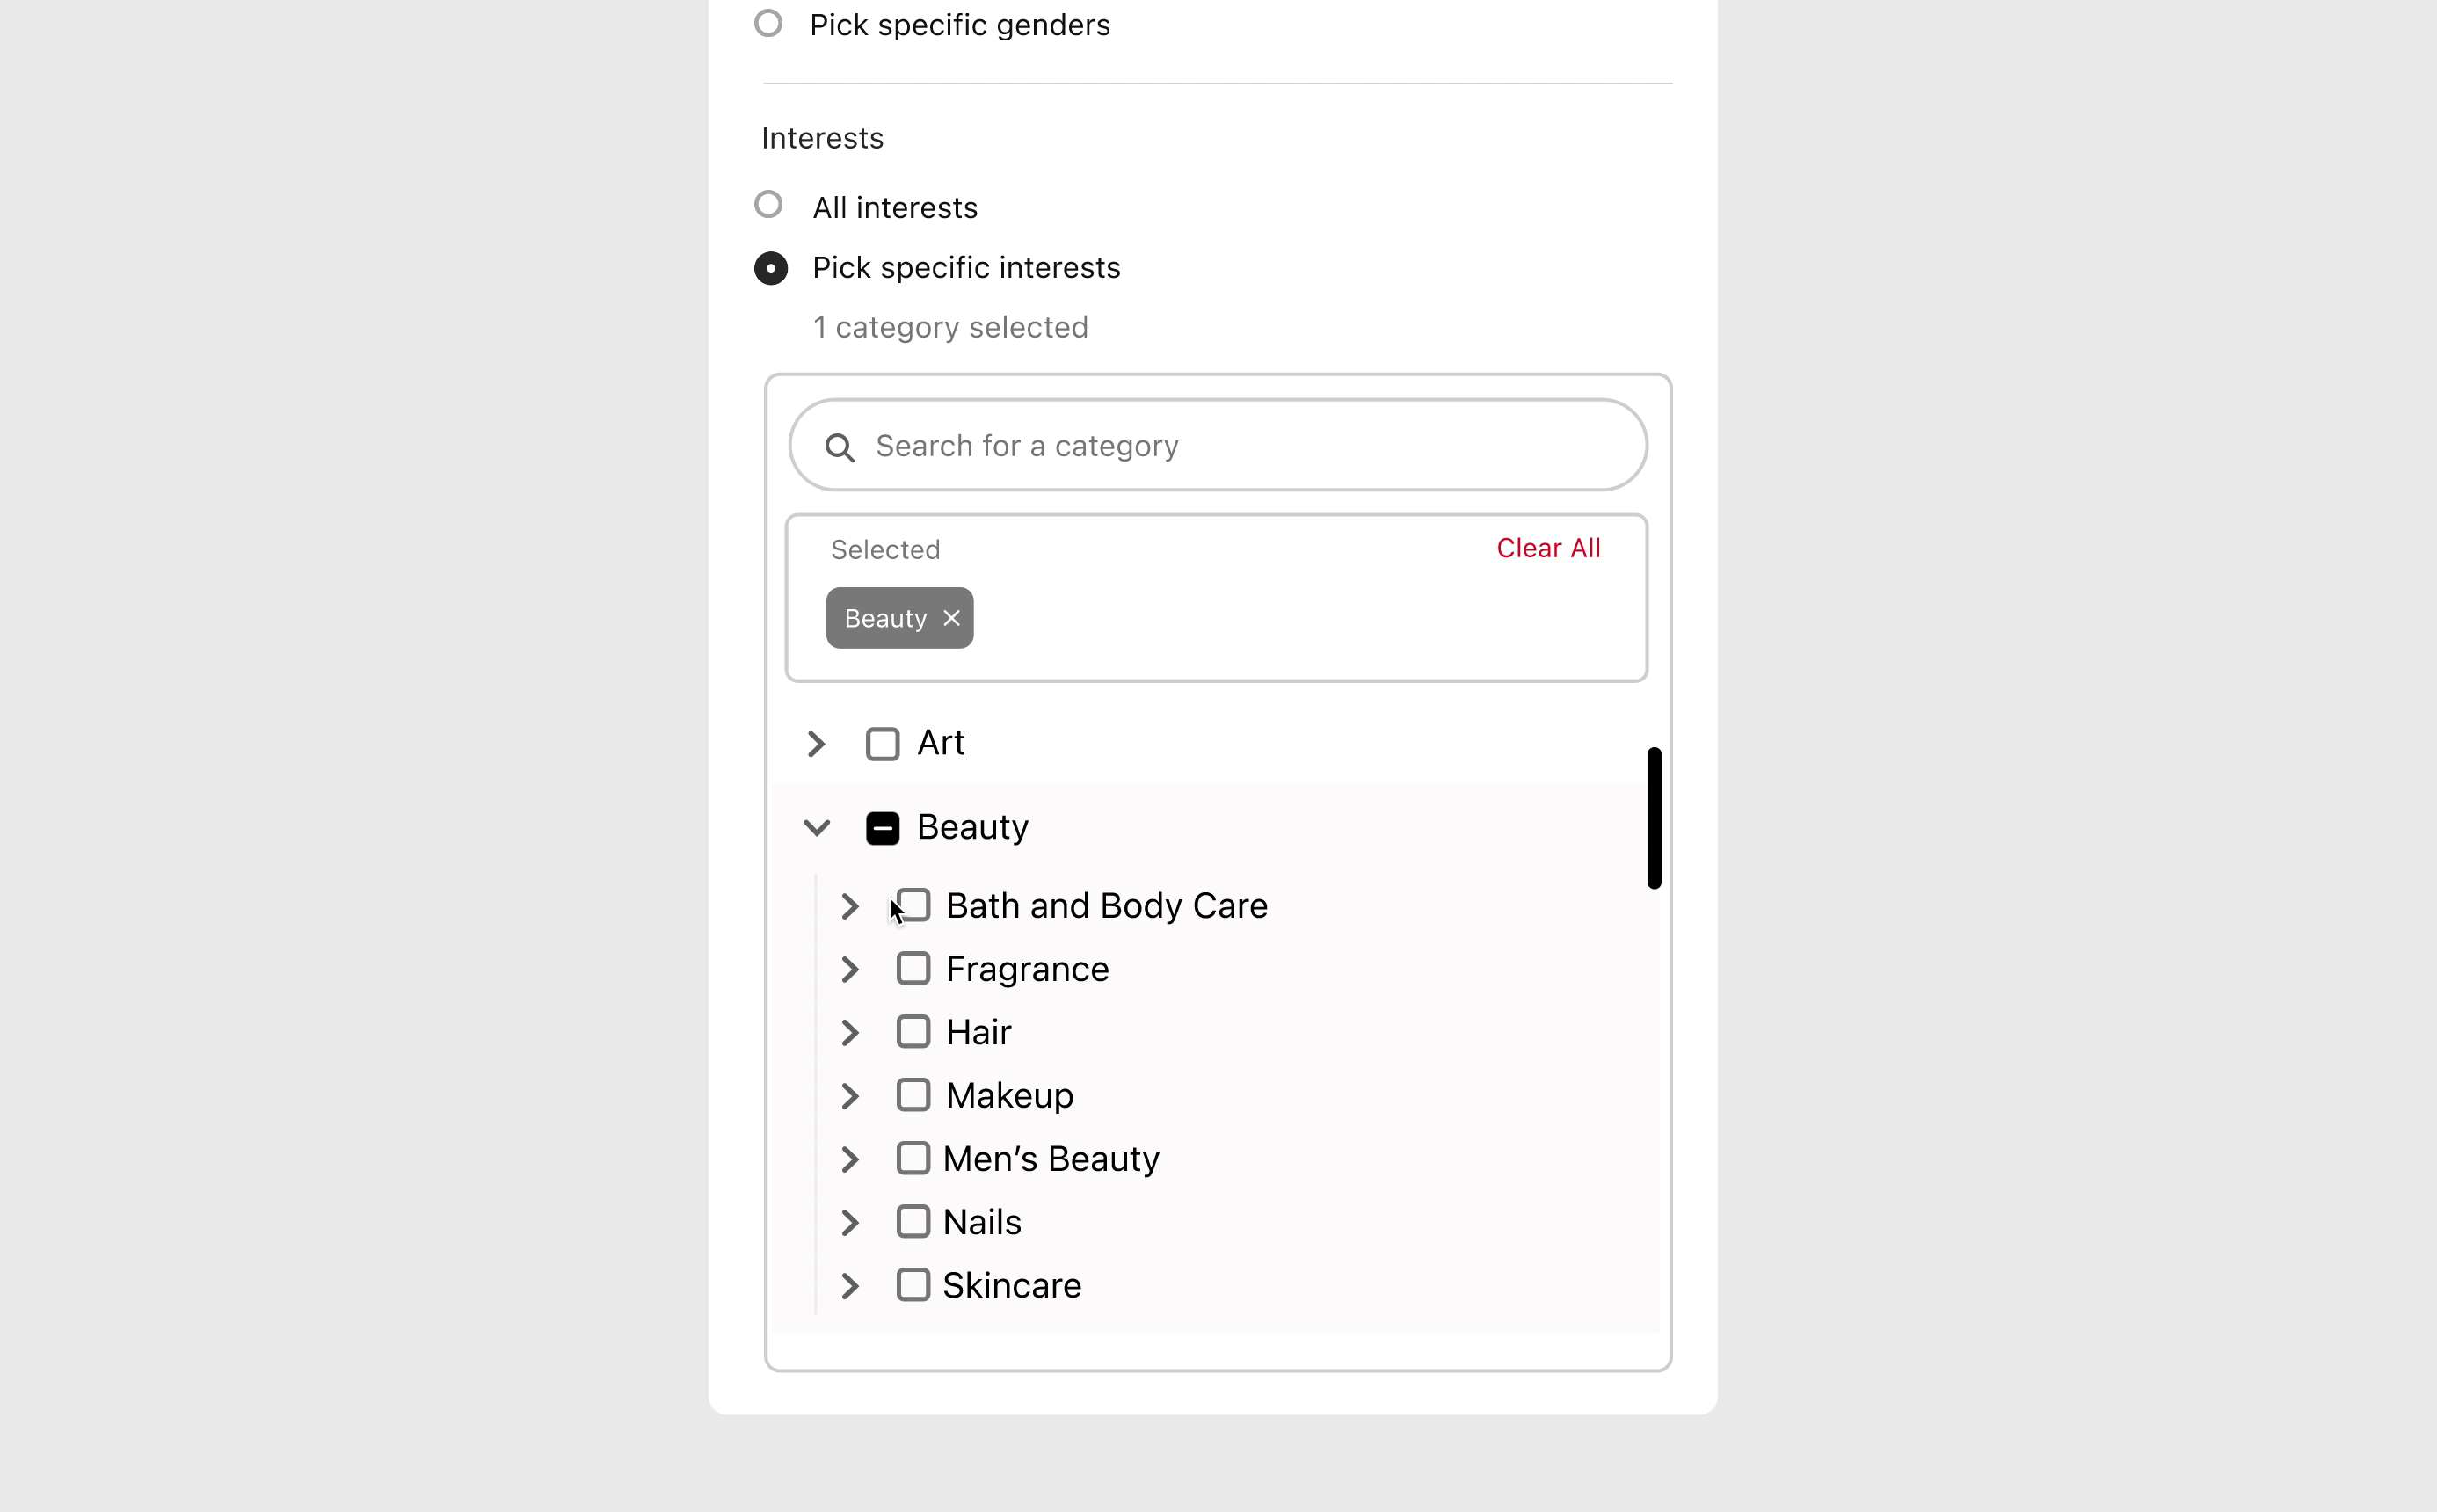Click the Makeup expand arrow icon
The image size is (2437, 1512).
click(x=848, y=1094)
